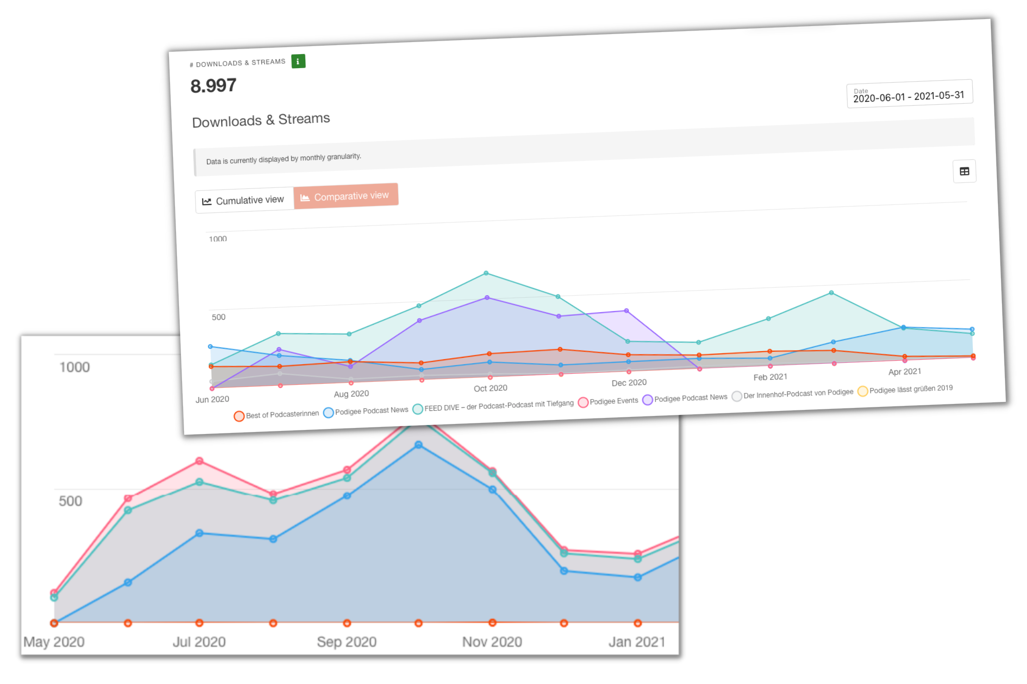
Task: Click the monthly granularity notice text
Action: pyautogui.click(x=283, y=159)
